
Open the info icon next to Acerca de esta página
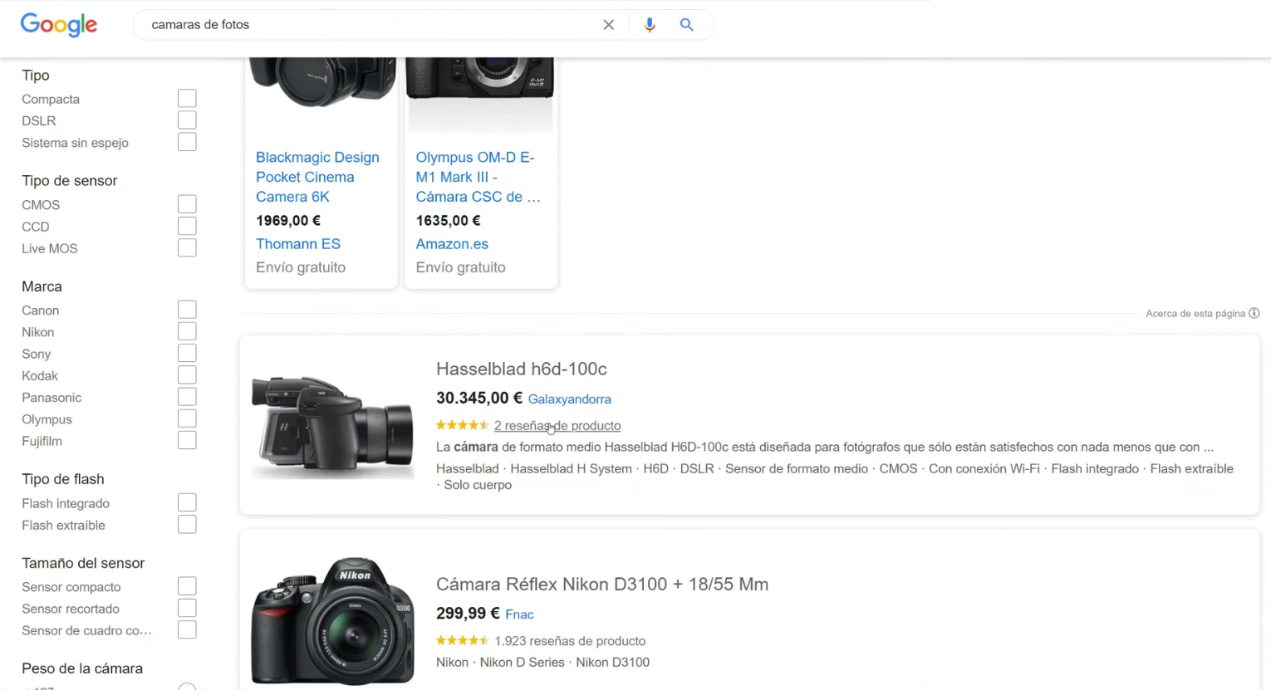click(1254, 313)
